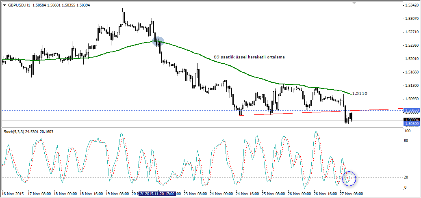Click the 1.53420 value on price scale
The width and height of the screenshot is (421, 198).
412,5
